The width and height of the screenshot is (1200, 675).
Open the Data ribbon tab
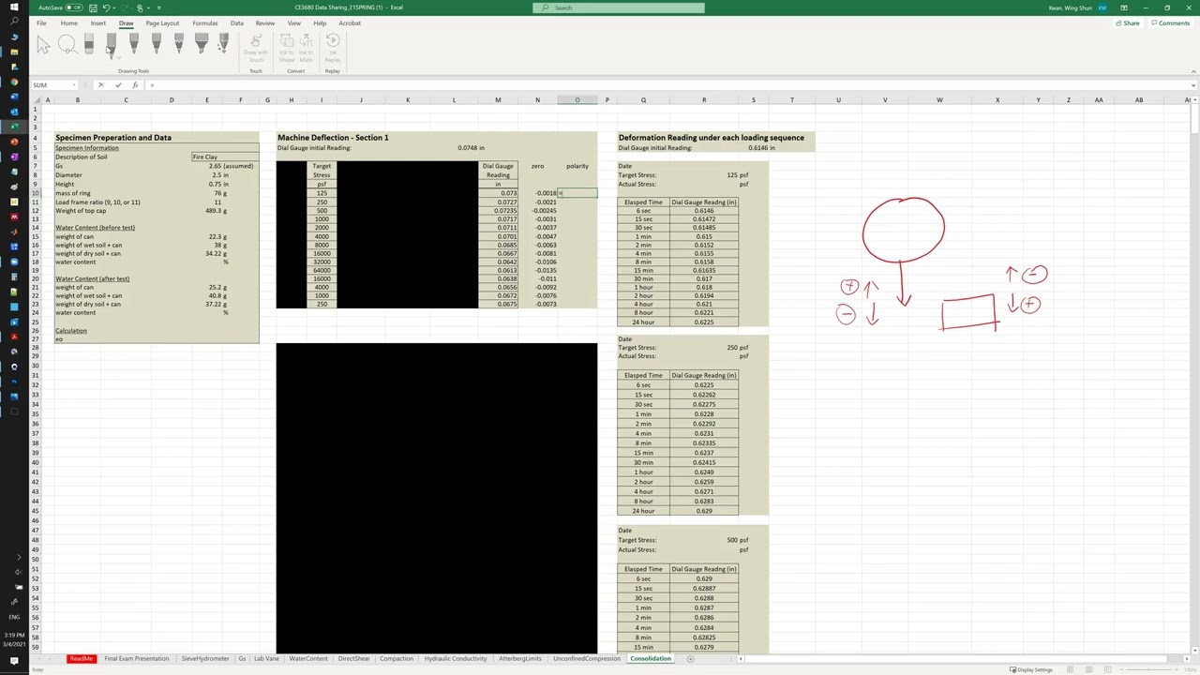[236, 23]
